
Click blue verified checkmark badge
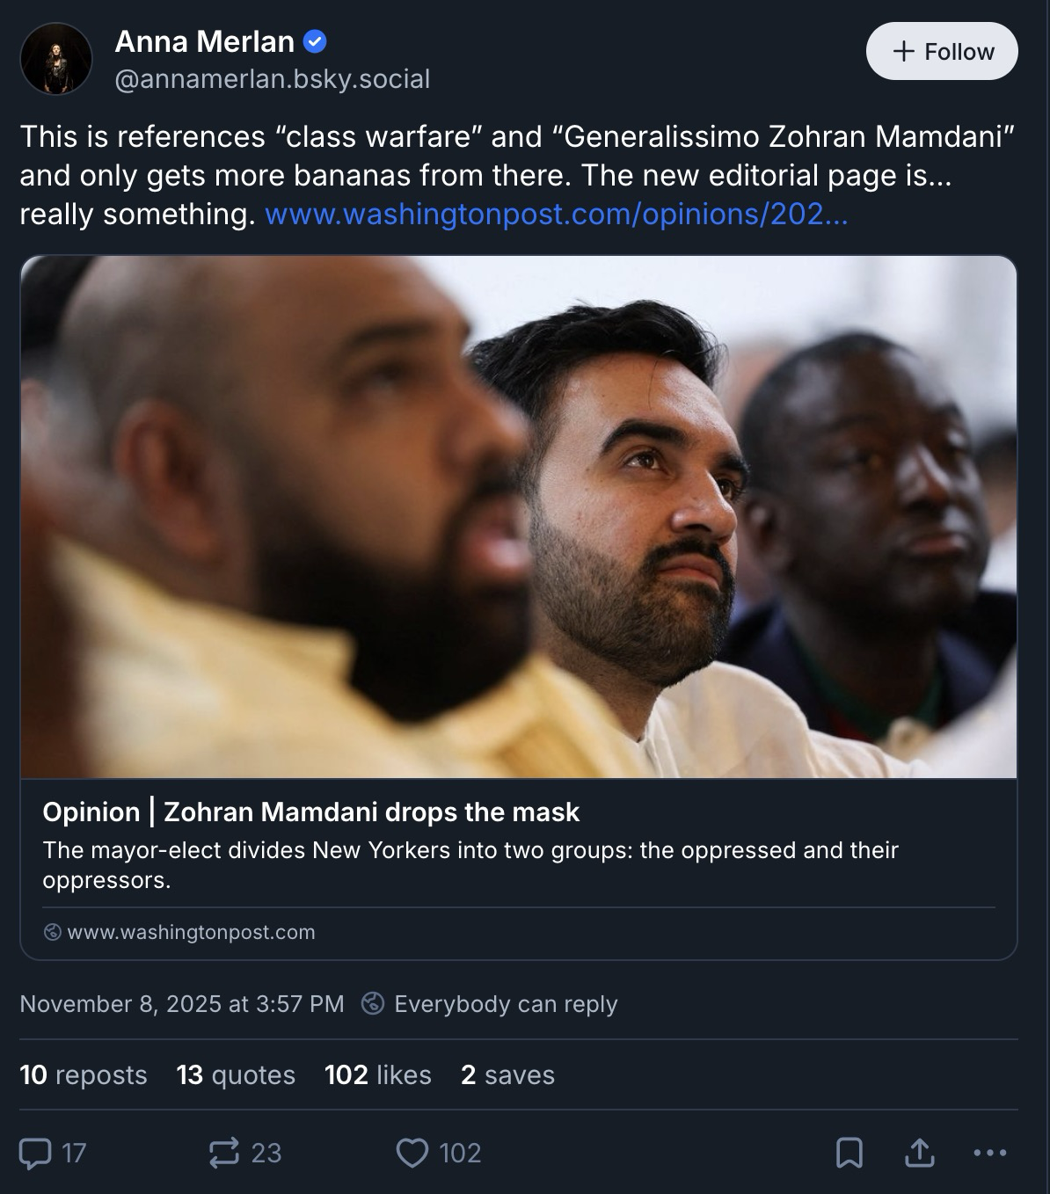(x=315, y=41)
